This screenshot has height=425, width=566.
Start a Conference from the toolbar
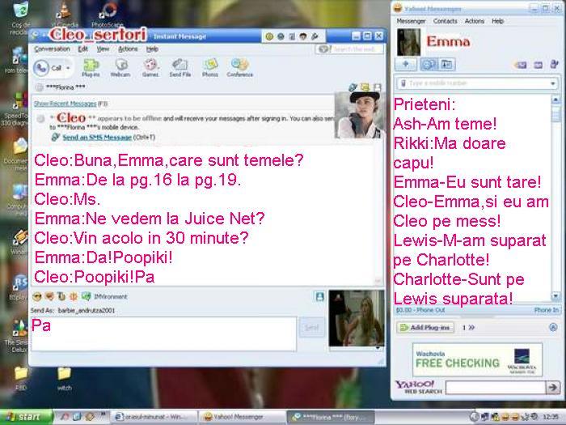click(239, 66)
